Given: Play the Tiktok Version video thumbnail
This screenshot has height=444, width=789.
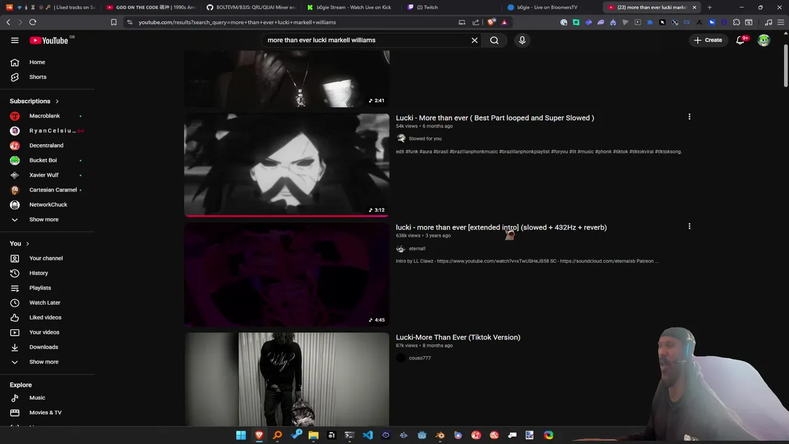Looking at the screenshot, I should tap(287, 379).
